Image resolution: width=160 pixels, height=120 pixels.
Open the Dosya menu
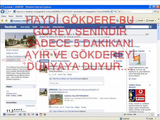pyautogui.click(x=3, y=16)
